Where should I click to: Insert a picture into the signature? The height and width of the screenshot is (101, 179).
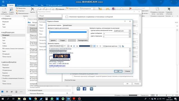120,46
